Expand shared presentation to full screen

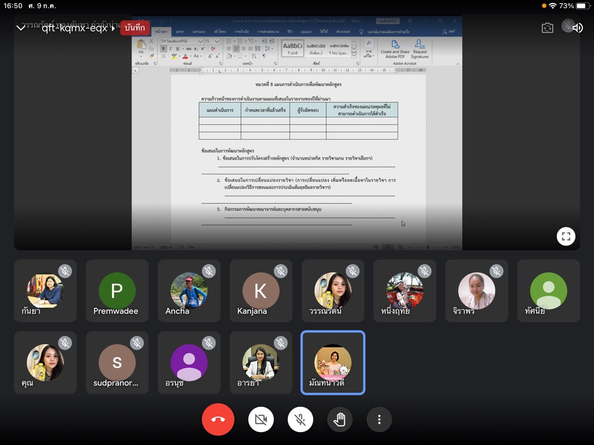565,237
